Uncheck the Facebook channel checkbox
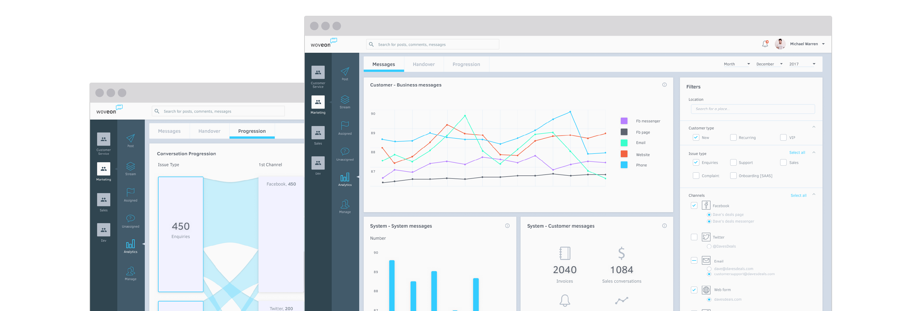898x311 pixels. pos(694,205)
